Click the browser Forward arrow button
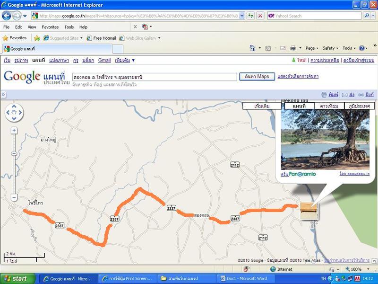The image size is (378, 284). (17, 16)
